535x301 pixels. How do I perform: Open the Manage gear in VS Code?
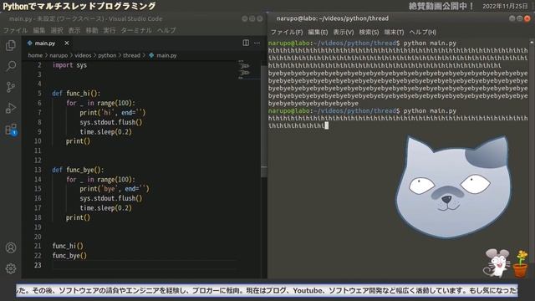11,268
